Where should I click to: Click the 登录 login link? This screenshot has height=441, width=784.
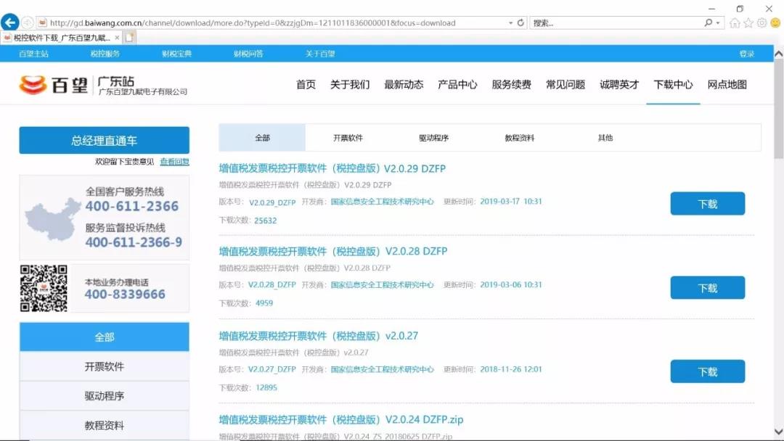click(747, 54)
